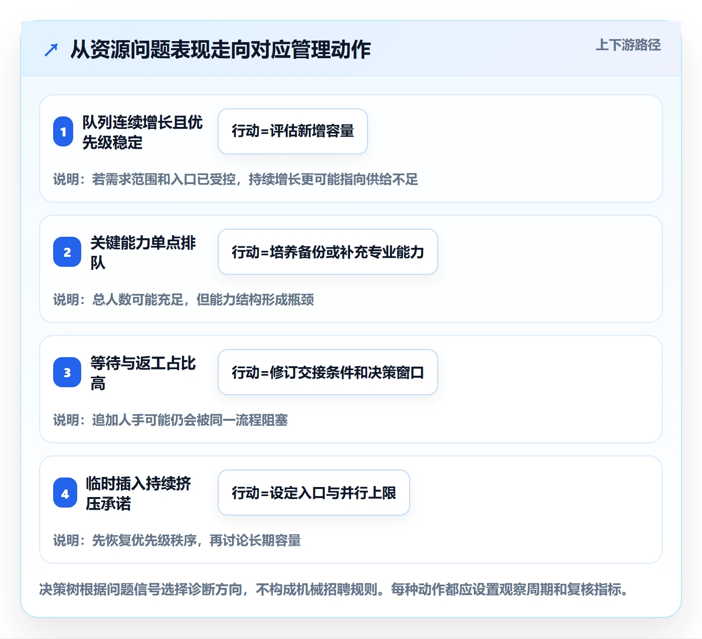
Task: Click the 行动=设定入口与并行上限 action box
Action: click(314, 493)
